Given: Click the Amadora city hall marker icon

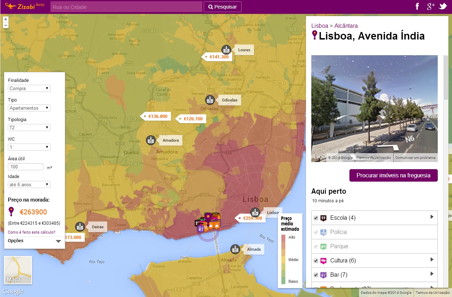Looking at the screenshot, I should 151,140.
